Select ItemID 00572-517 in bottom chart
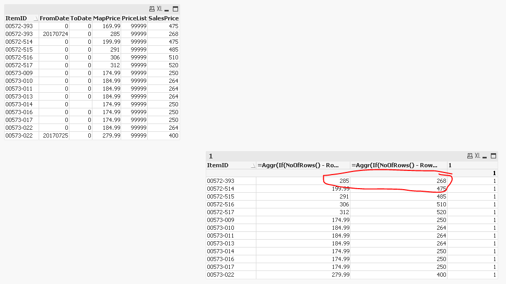The width and height of the screenshot is (506, 284). [231, 212]
